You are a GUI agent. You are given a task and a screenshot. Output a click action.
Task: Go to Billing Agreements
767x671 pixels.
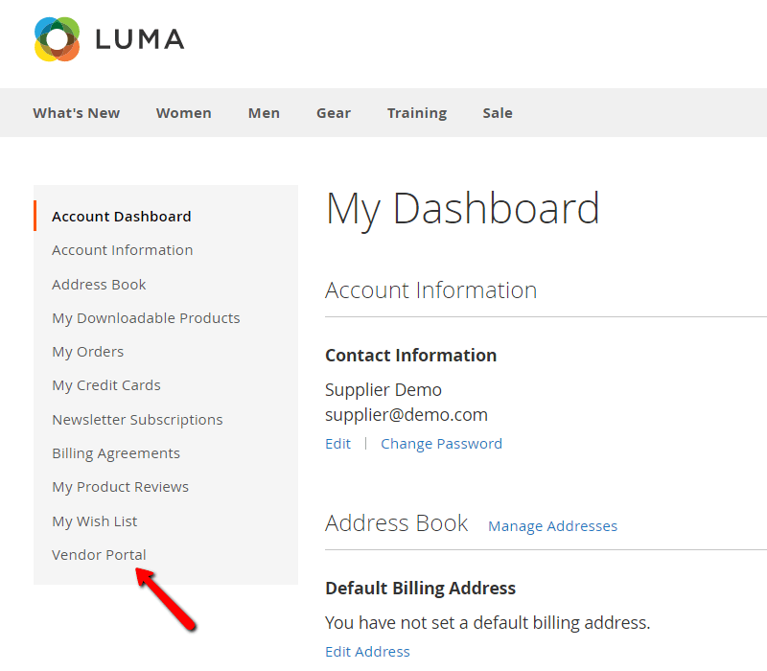(116, 453)
